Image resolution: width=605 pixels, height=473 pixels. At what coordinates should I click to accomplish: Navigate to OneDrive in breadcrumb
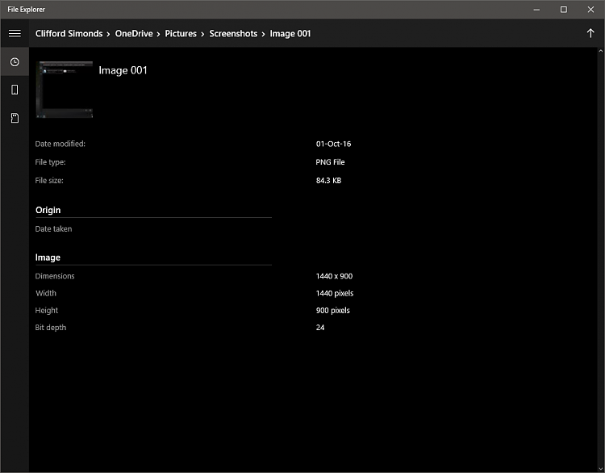coord(134,34)
